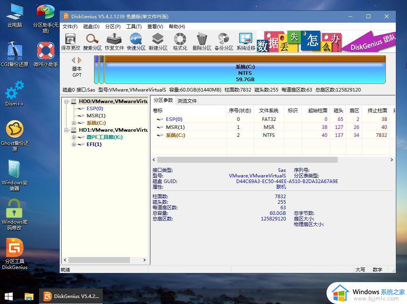
Task: Click right arrow of partition table scrollbar
Action: pyautogui.click(x=392, y=160)
